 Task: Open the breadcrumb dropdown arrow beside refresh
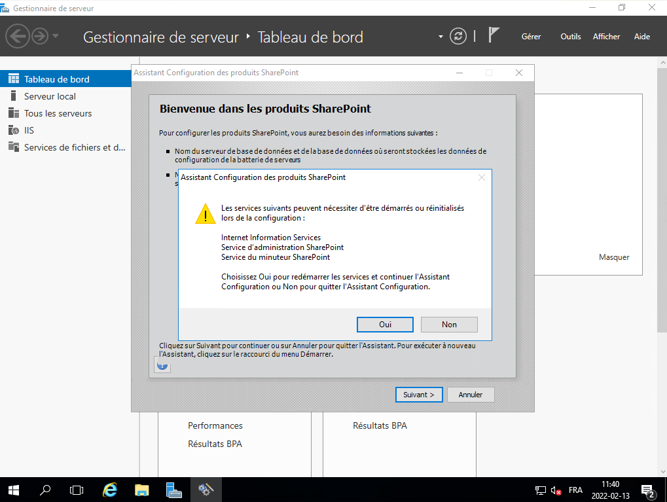coord(441,37)
